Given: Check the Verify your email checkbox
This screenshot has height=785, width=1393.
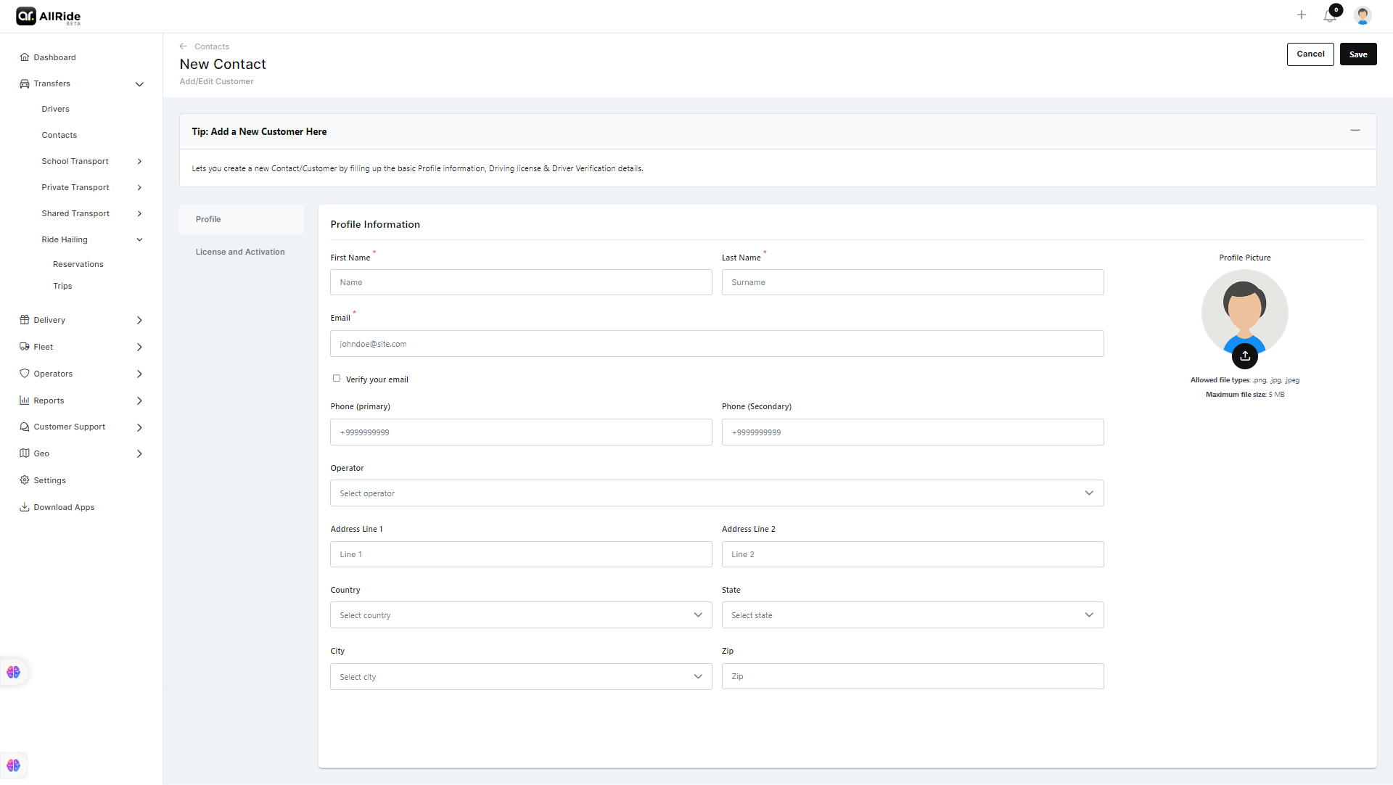Looking at the screenshot, I should coord(337,378).
